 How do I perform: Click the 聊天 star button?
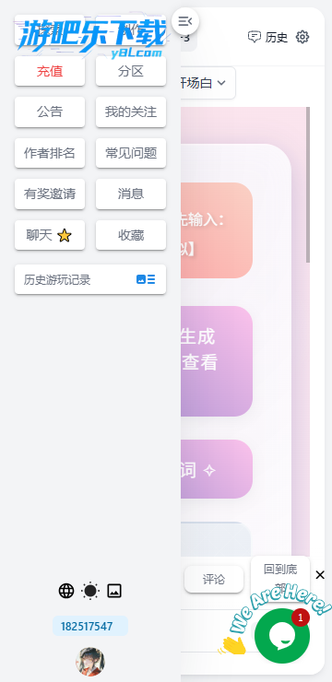tap(50, 235)
